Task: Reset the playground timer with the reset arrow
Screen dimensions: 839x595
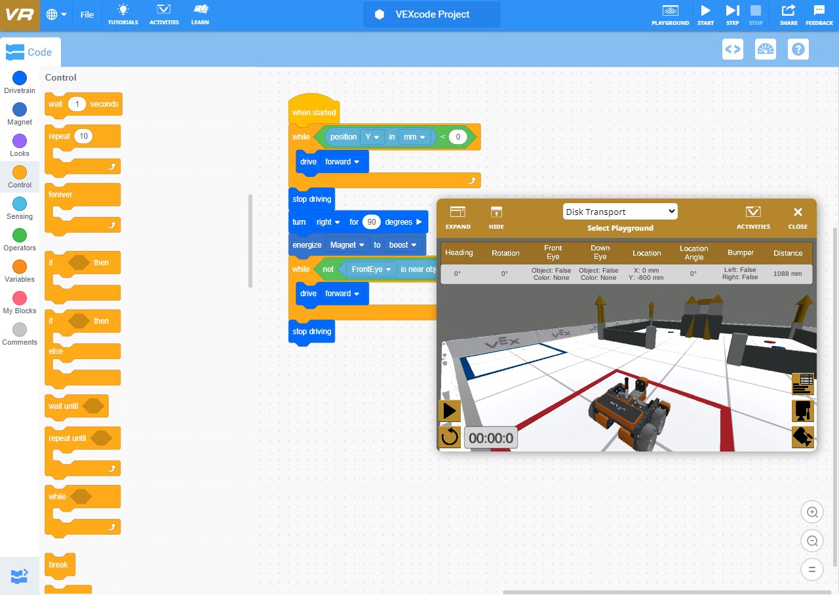Action: 450,437
